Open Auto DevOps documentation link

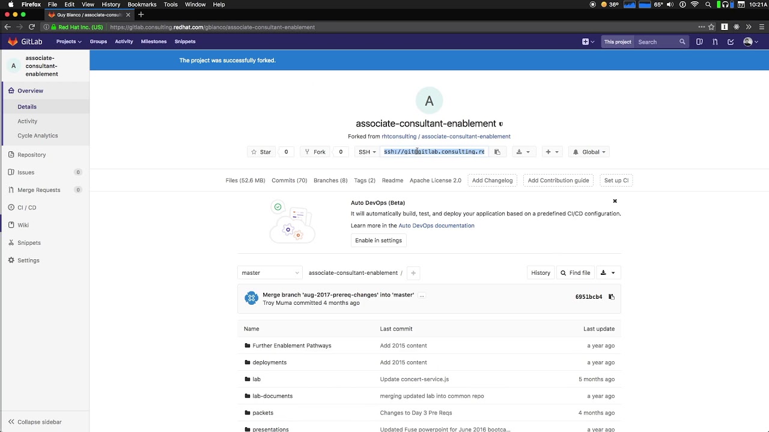pyautogui.click(x=436, y=226)
